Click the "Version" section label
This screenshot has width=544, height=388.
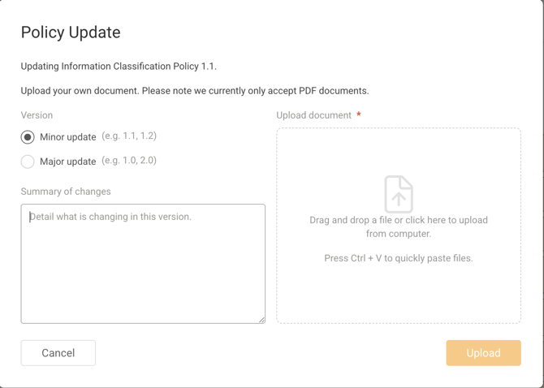coord(37,115)
